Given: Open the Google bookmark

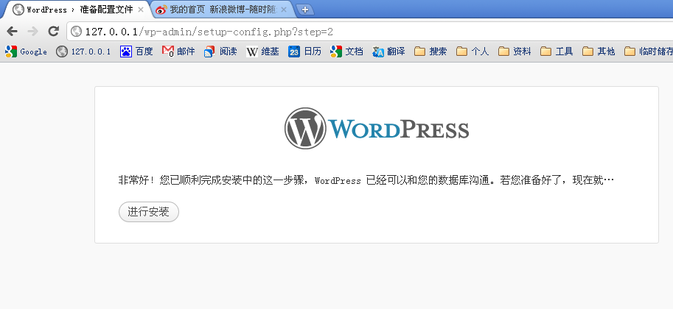Looking at the screenshot, I should coord(26,51).
